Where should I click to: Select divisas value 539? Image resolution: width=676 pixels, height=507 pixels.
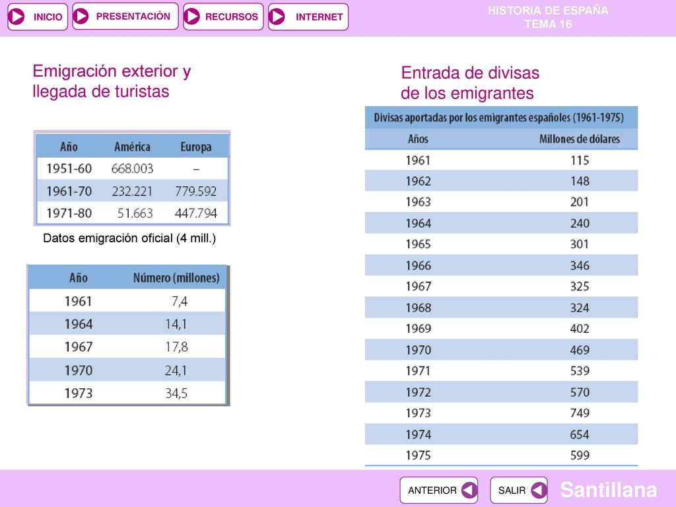pos(580,371)
